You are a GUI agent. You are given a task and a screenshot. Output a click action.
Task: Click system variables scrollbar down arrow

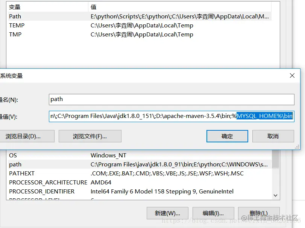pyautogui.click(x=275, y=195)
